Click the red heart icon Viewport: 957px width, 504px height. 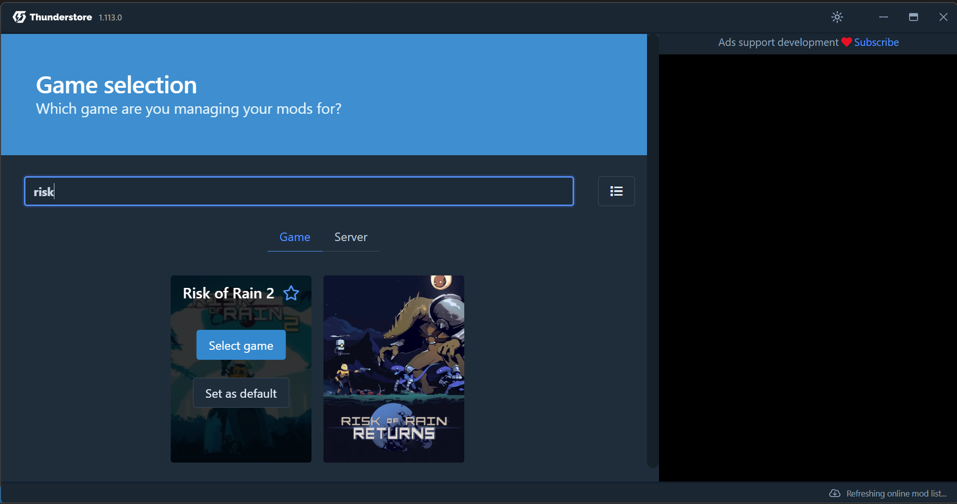coord(846,42)
